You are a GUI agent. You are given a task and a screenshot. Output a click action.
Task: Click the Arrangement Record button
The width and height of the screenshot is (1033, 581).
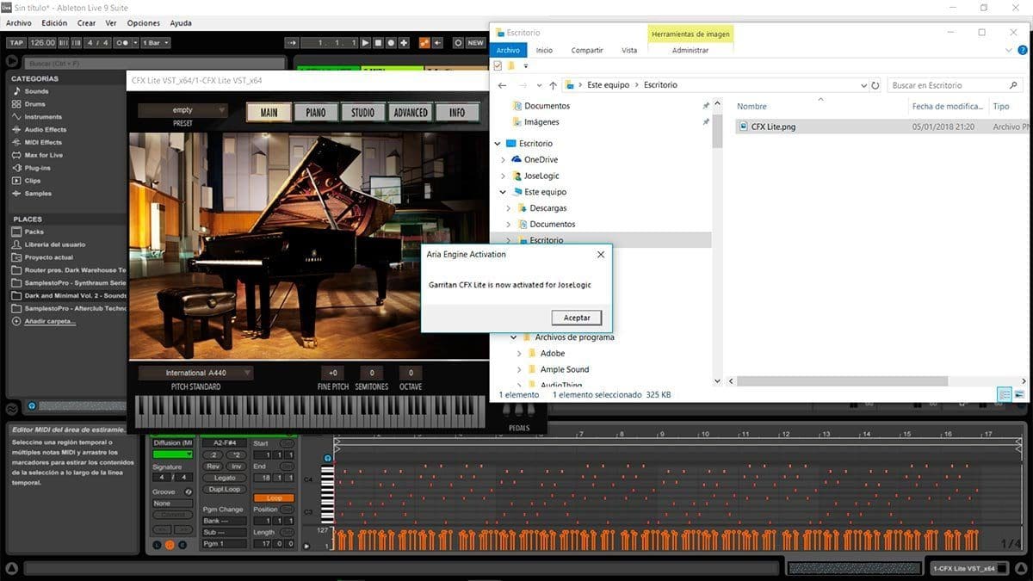[x=391, y=42]
